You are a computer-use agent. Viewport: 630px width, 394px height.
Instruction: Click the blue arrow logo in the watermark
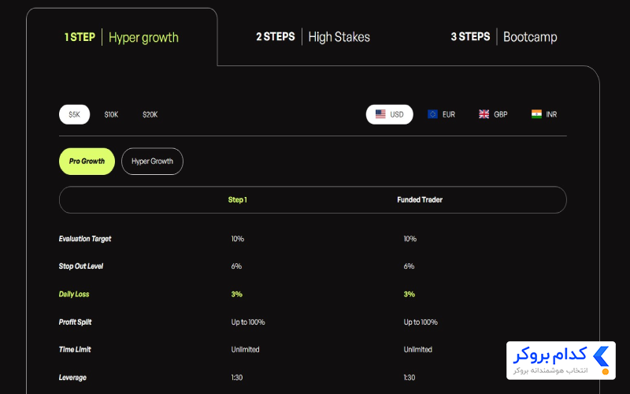(x=601, y=356)
